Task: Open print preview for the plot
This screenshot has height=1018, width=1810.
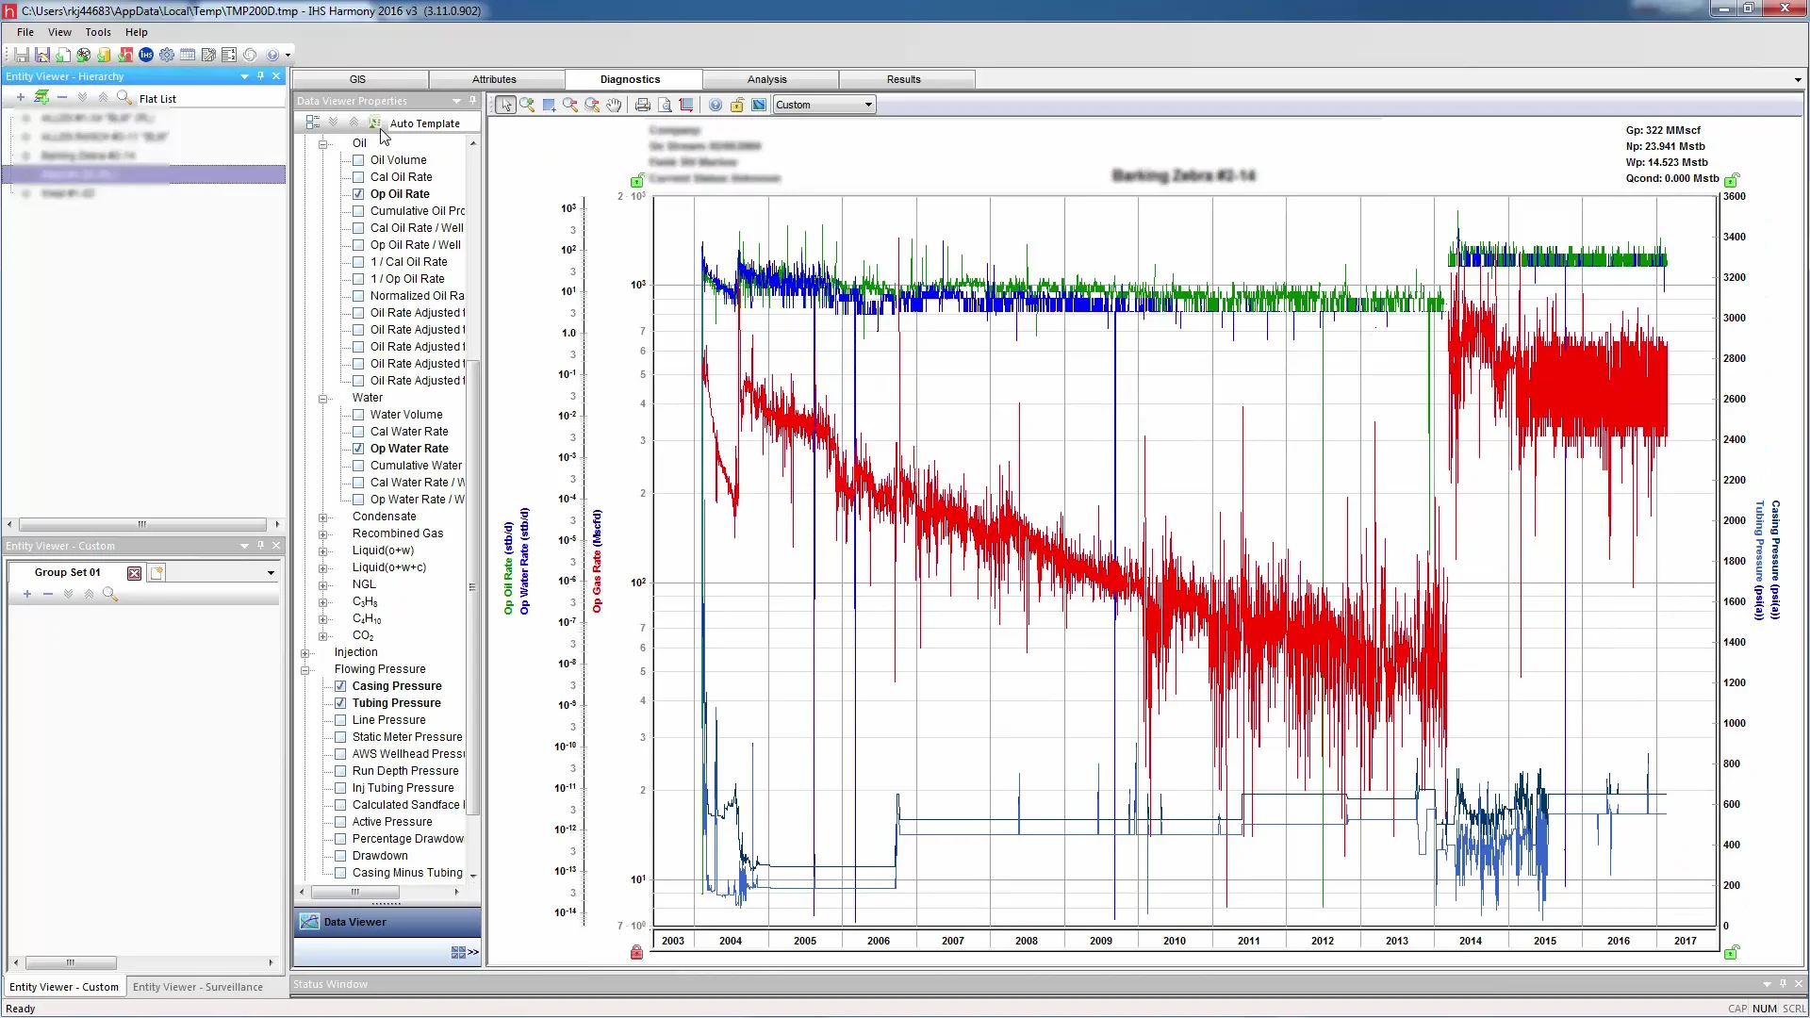Action: [665, 105]
